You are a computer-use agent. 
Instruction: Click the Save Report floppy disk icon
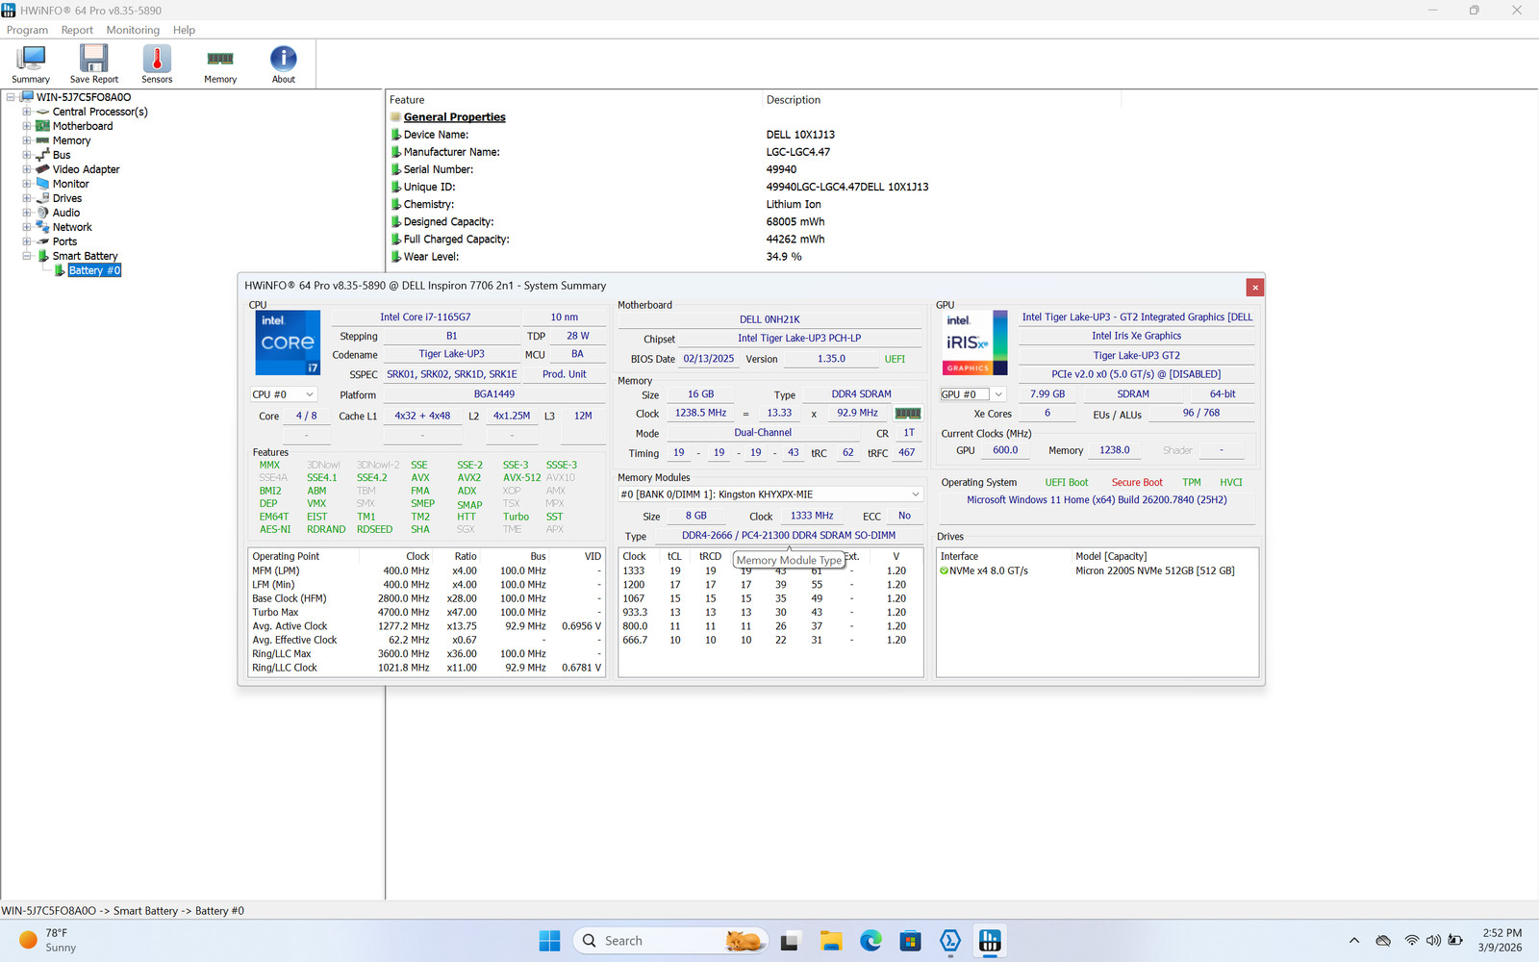[x=94, y=60]
